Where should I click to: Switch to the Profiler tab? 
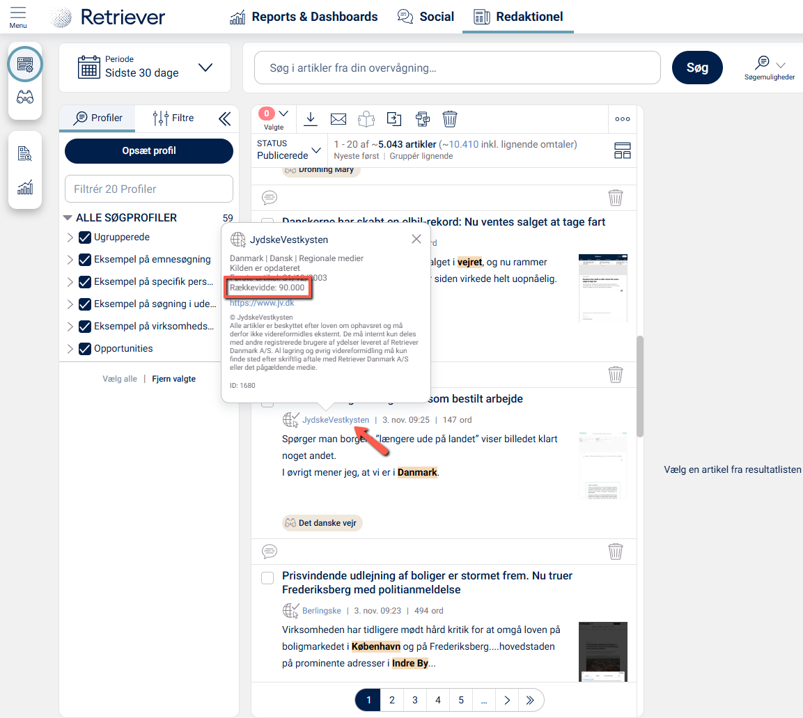(98, 118)
